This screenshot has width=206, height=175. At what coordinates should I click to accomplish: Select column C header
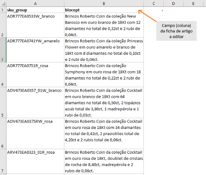click(154, 3)
